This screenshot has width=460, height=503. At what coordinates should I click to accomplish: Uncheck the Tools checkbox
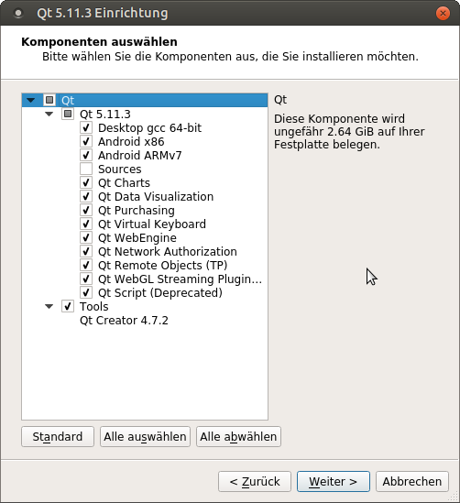tap(68, 306)
